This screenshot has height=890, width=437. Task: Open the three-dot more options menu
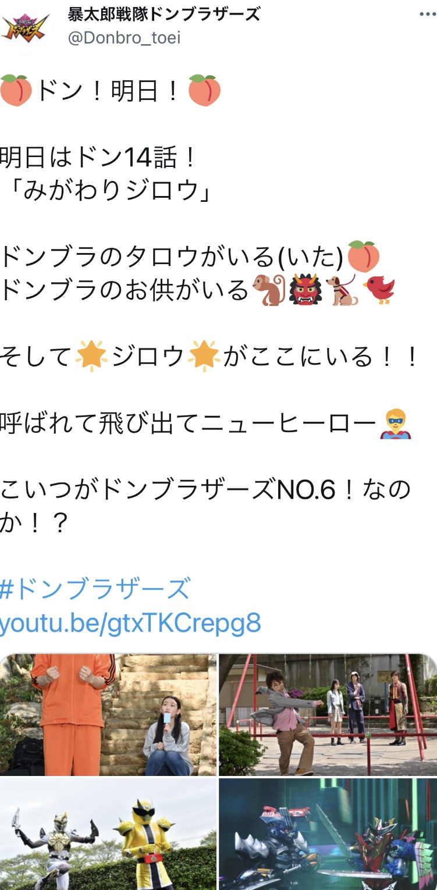(427, 15)
